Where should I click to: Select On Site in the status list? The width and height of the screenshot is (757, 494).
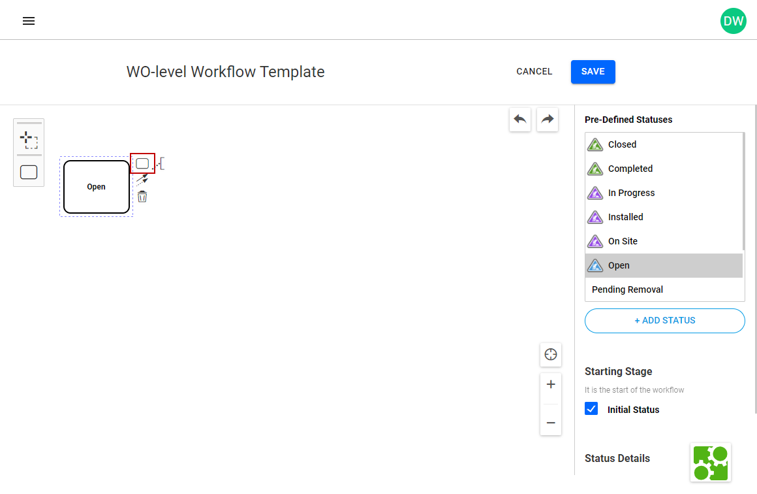pos(664,241)
